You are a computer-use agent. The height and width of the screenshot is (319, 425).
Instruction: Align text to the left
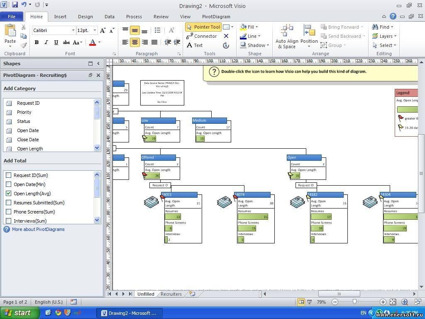(x=125, y=42)
